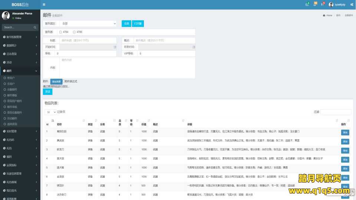The image size is (356, 200).
Task: Open calendar icon of 结束时间 field
Action: pyautogui.click(x=193, y=47)
